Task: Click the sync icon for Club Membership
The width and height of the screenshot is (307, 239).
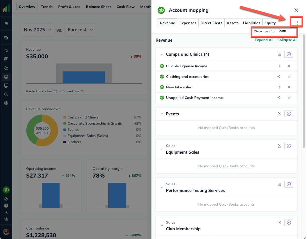Action: click(289, 222)
